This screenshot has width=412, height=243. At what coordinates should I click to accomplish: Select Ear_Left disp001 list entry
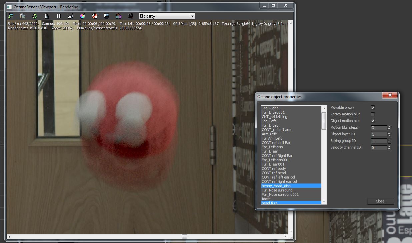click(291, 160)
